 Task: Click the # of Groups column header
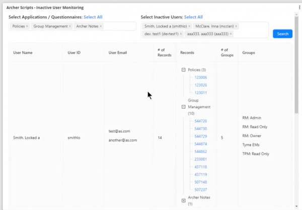pos(227,52)
